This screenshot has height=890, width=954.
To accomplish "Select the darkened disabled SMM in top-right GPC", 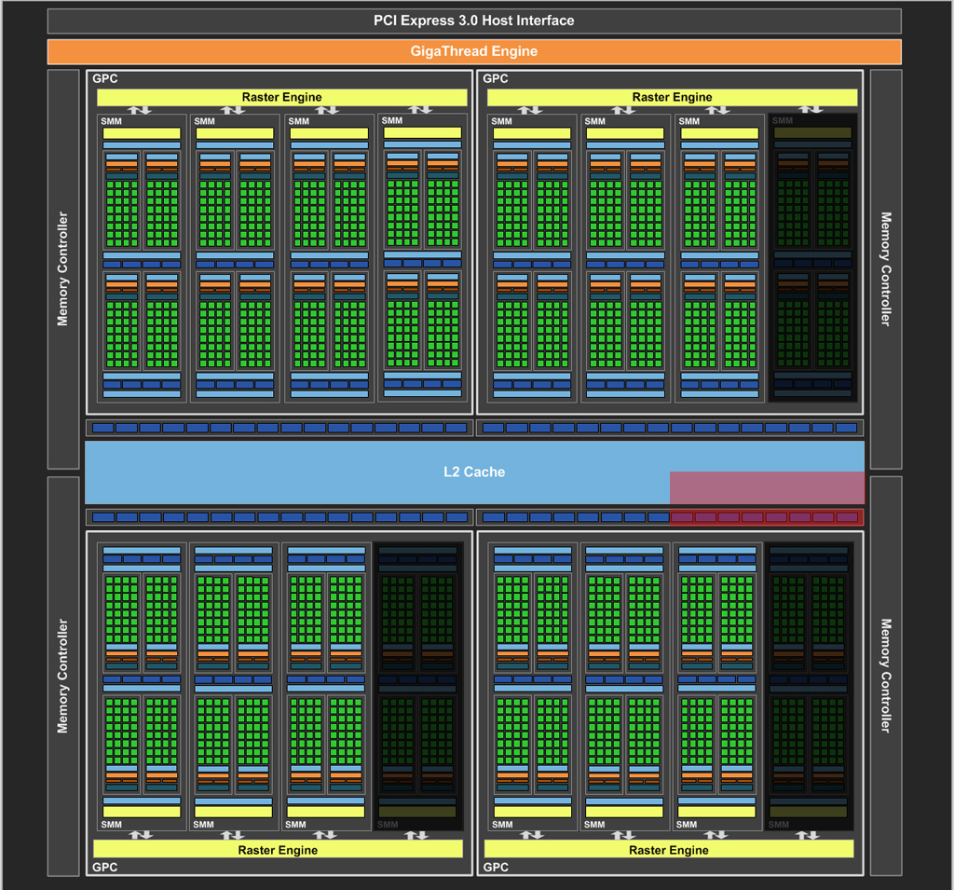I will [812, 257].
